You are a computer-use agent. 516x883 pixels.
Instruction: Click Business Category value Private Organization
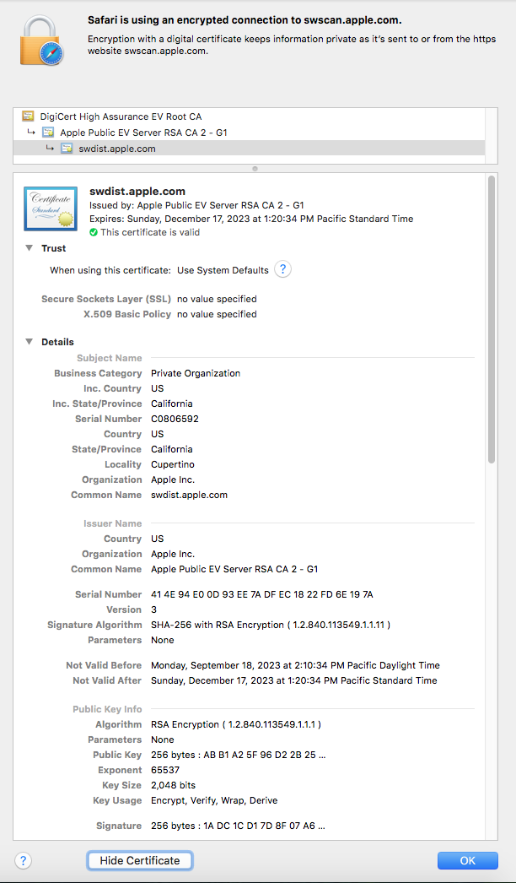tap(196, 373)
